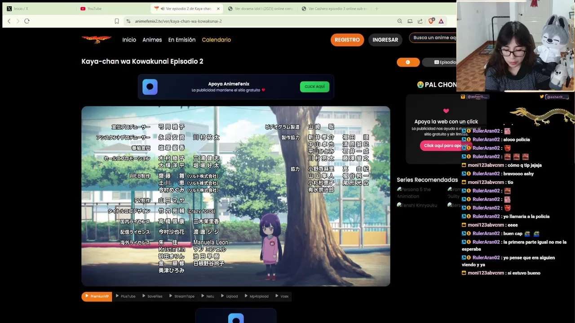Click the Apoya AnimeFenix banner text
The height and width of the screenshot is (323, 575).
229,84
